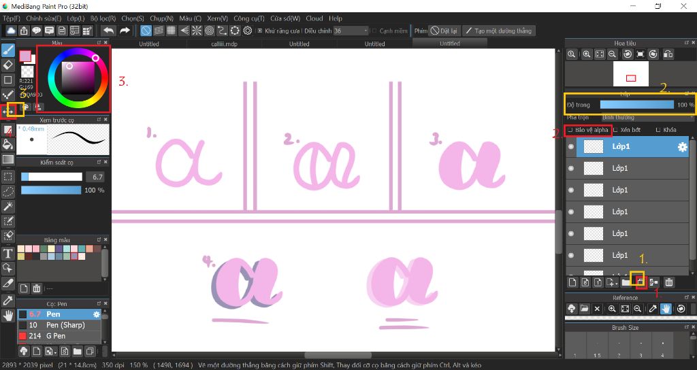The height and width of the screenshot is (370, 697).
Task: Select the Hand pan tool
Action: pos(7,316)
